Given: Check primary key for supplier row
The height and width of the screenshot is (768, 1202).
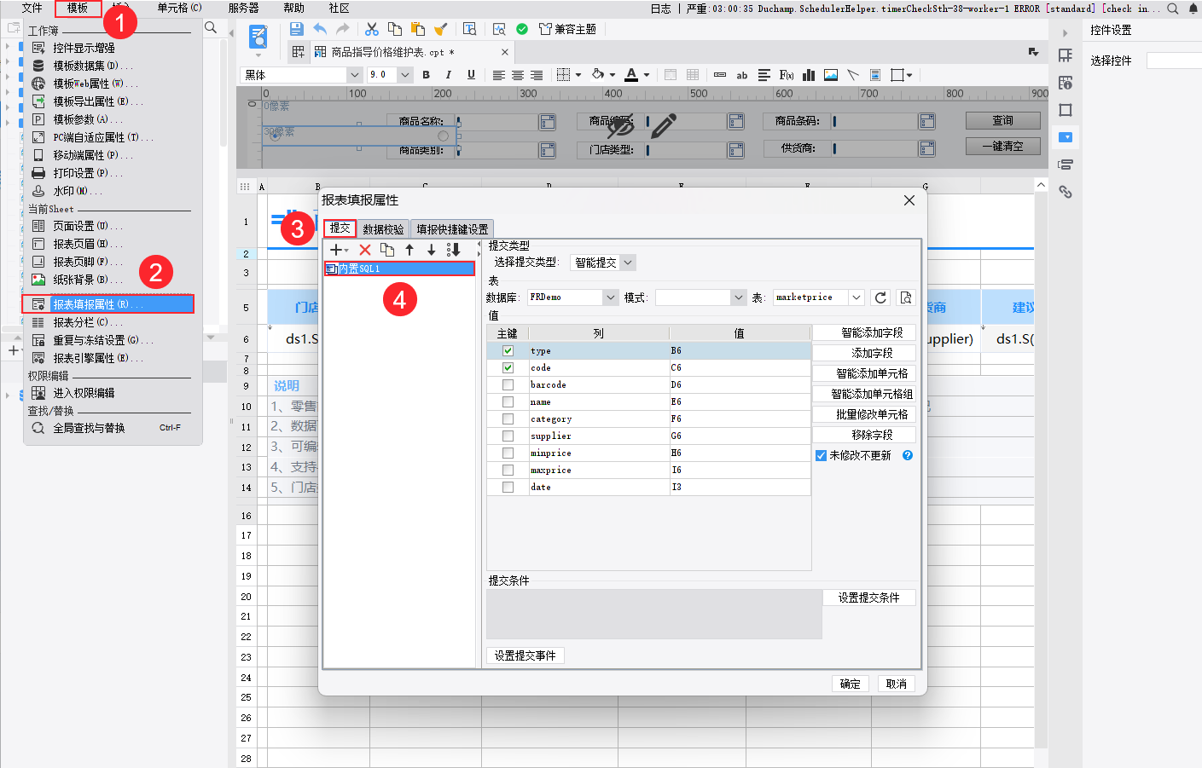Looking at the screenshot, I should tap(508, 436).
